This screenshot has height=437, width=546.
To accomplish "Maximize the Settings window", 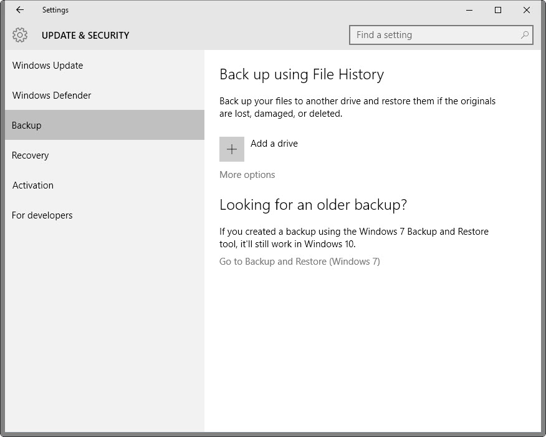I will pos(498,10).
